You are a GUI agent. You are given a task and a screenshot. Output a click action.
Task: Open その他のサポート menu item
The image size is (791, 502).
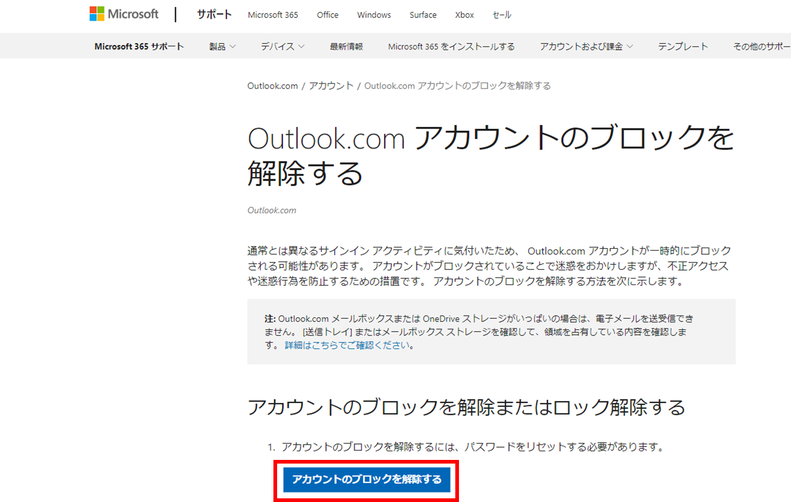tap(762, 46)
